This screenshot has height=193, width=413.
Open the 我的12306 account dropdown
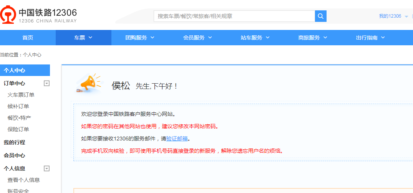[393, 16]
